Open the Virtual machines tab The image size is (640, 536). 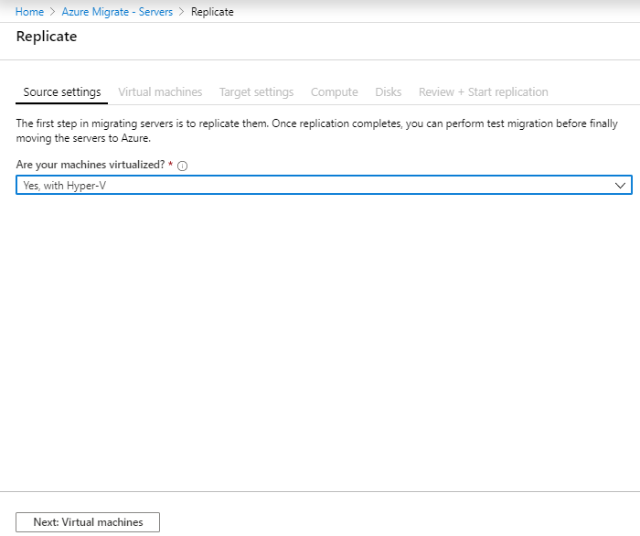(160, 92)
